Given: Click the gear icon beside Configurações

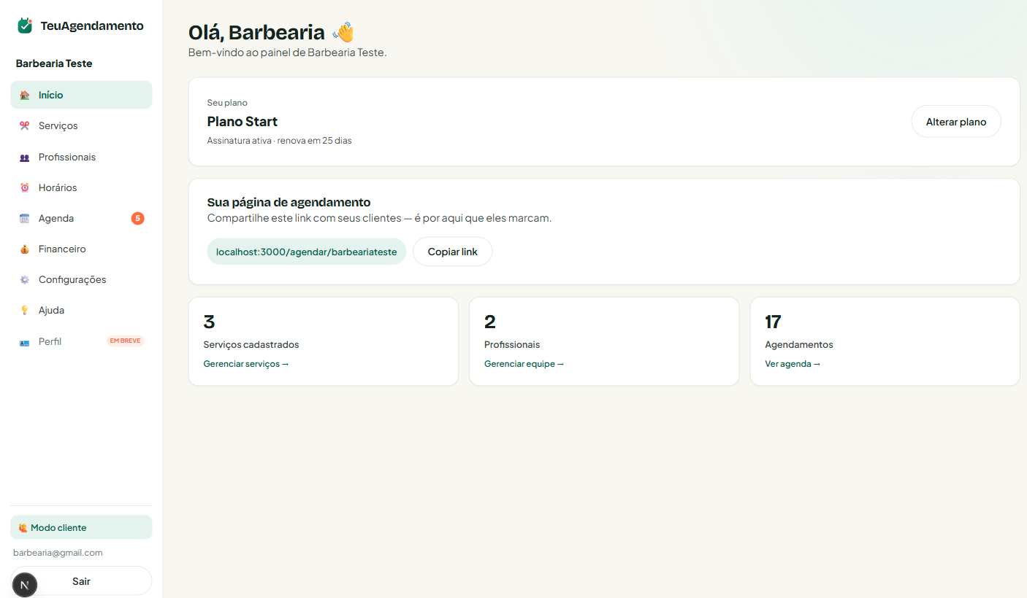Looking at the screenshot, I should tap(25, 280).
